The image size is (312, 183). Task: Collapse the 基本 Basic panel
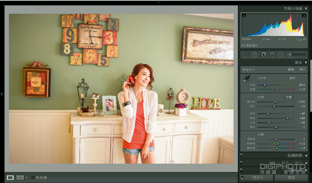[306, 63]
